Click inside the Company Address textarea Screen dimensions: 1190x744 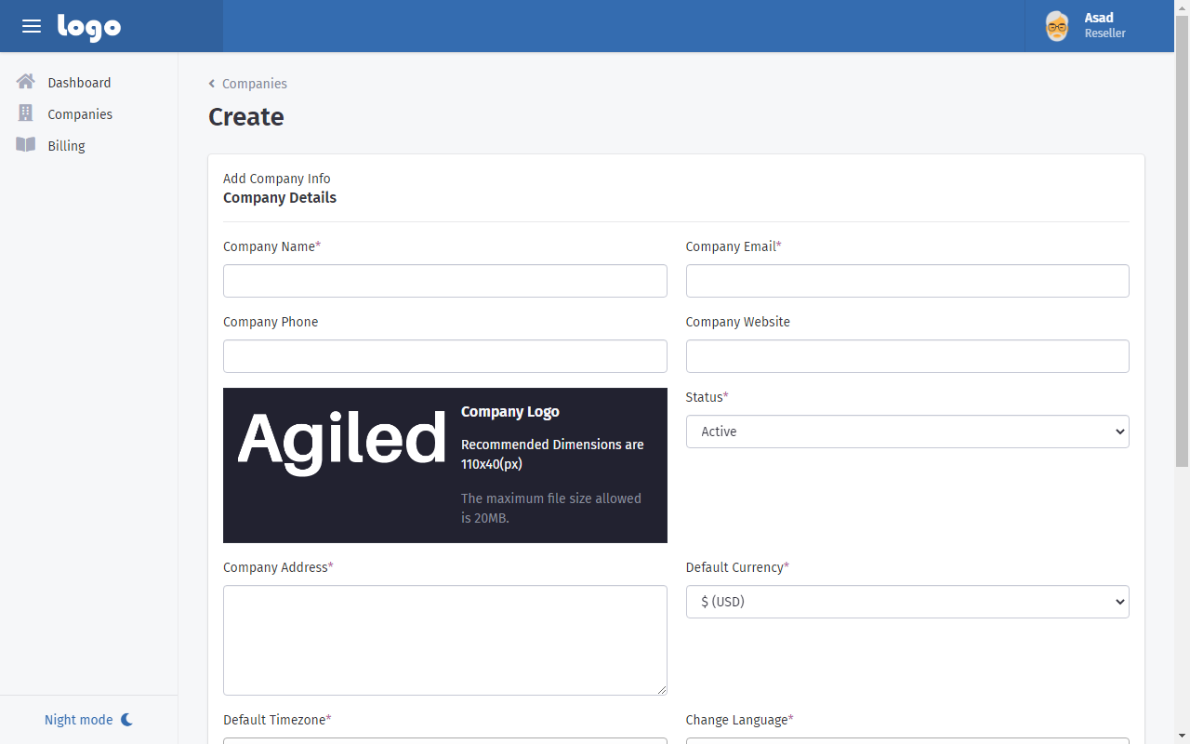(x=444, y=640)
